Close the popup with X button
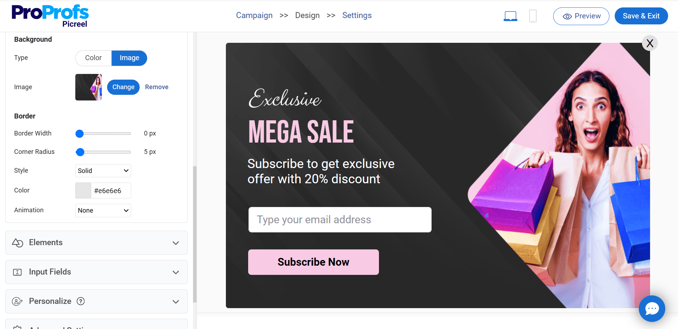Image resolution: width=678 pixels, height=329 pixels. tap(649, 43)
